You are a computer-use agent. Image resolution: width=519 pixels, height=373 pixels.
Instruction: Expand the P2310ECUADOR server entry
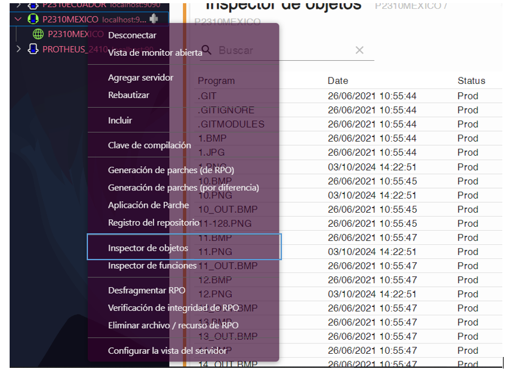click(x=18, y=5)
